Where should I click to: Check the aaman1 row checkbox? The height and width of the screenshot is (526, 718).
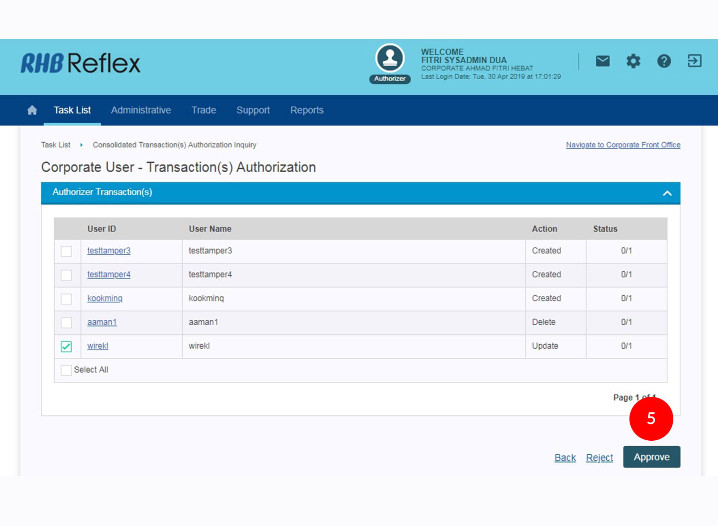pos(66,322)
